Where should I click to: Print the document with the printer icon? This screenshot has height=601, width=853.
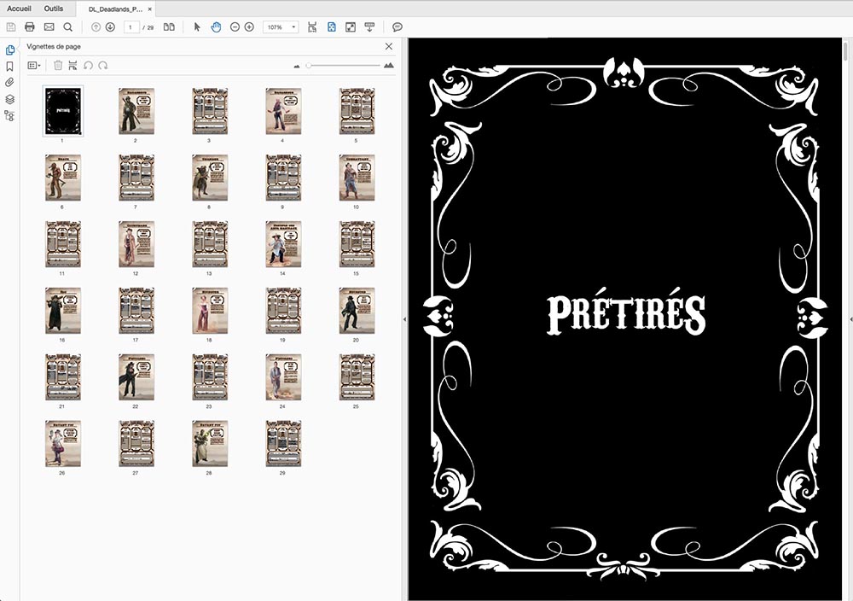(30, 27)
